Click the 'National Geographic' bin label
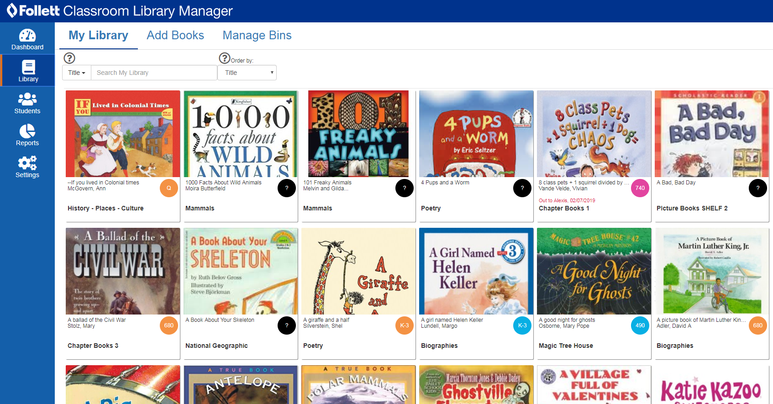773x404 pixels. (216, 346)
